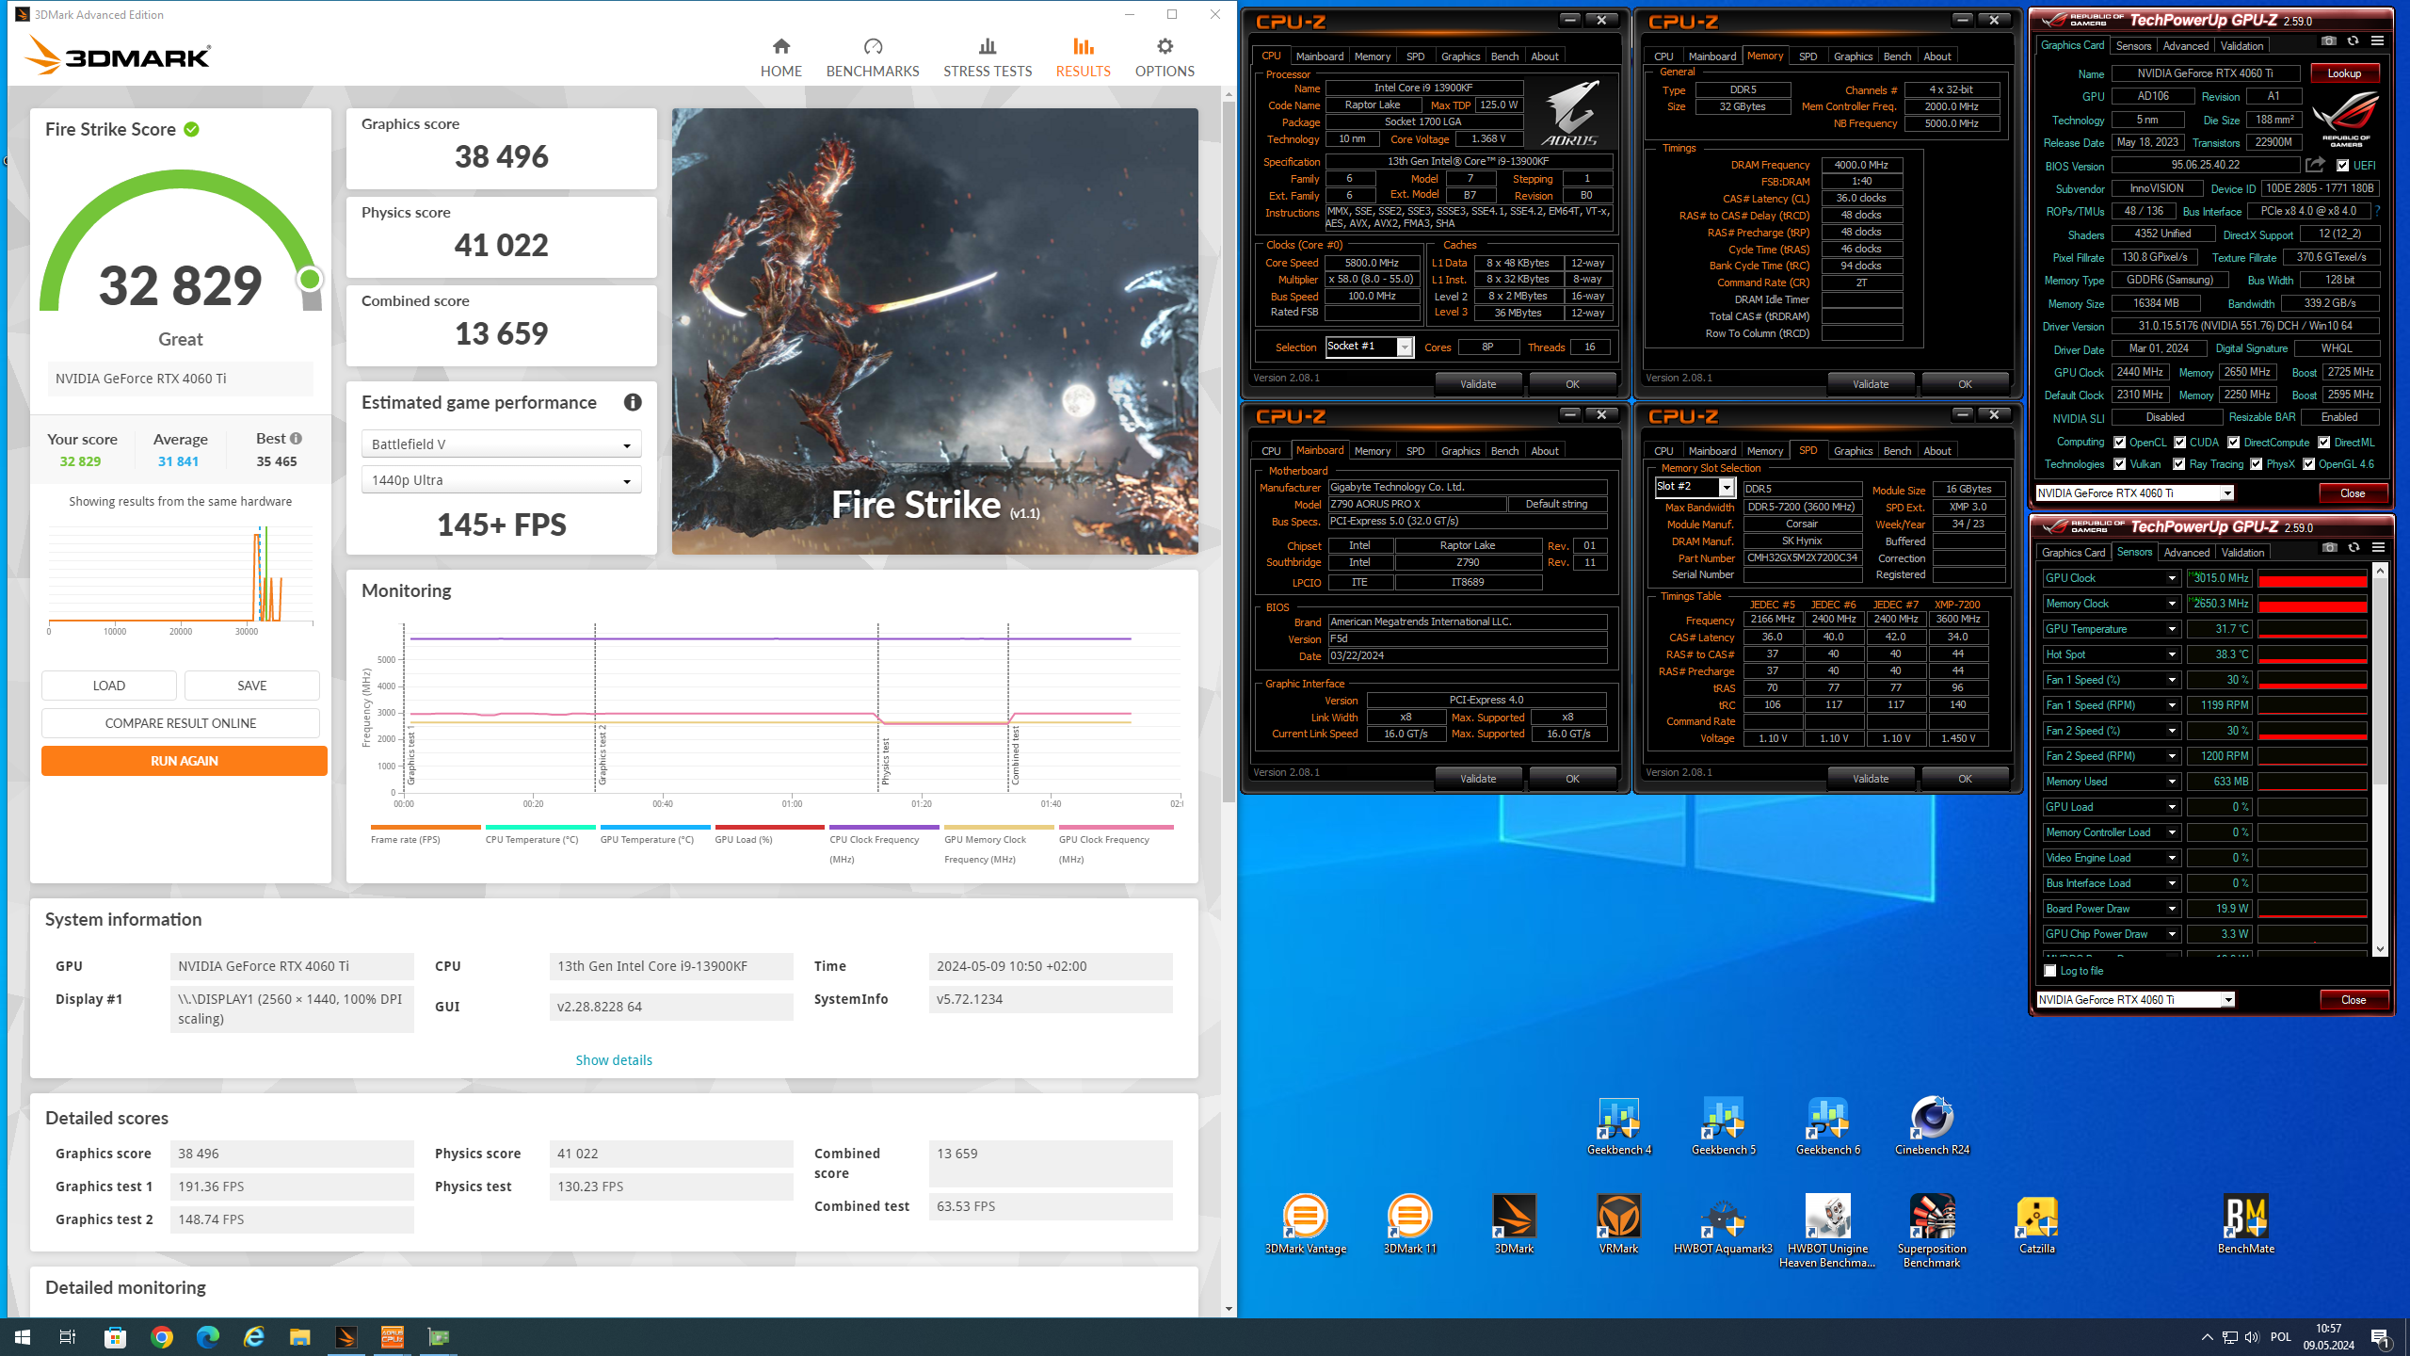The width and height of the screenshot is (2410, 1356).
Task: Refresh GPU-Z Graphics Card window
Action: pos(2353,41)
